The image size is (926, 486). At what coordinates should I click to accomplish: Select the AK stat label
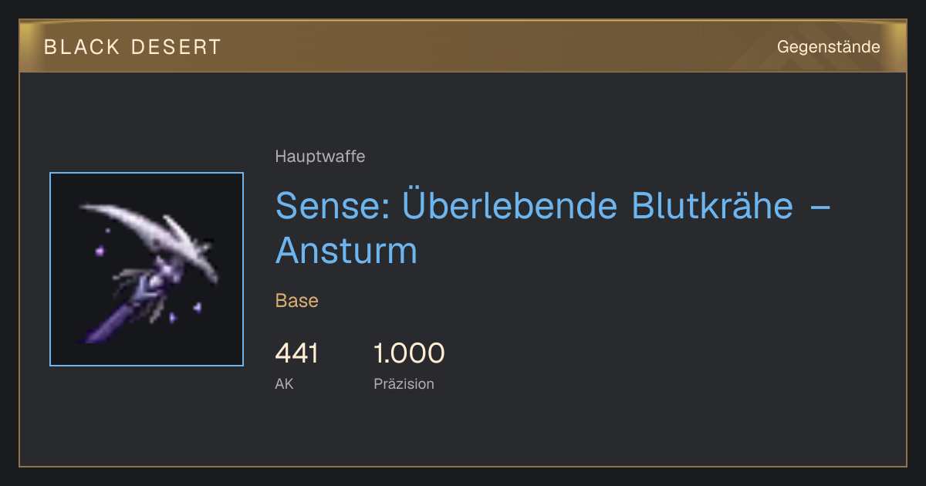click(x=284, y=383)
